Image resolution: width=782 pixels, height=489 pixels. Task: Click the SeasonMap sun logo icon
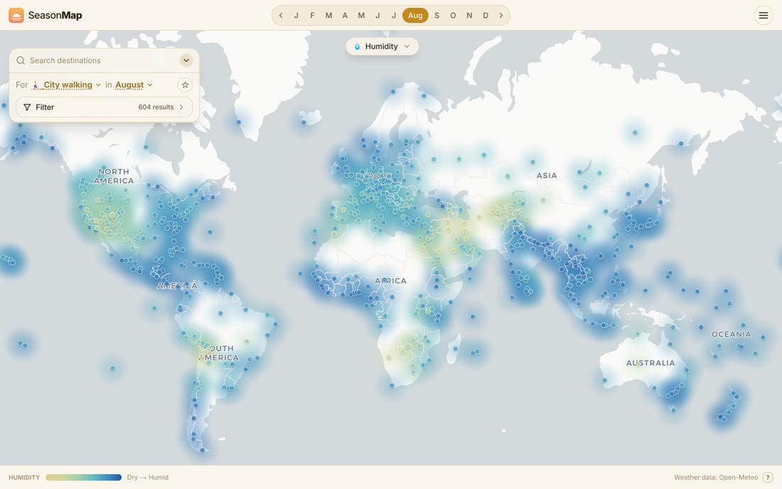click(16, 15)
